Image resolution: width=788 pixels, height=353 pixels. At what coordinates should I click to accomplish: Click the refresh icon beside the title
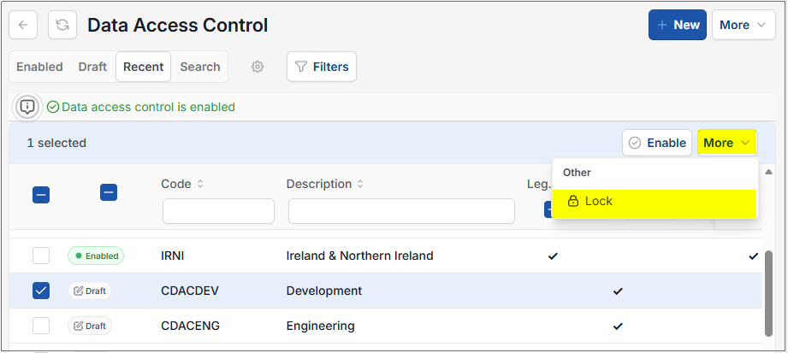coord(62,25)
